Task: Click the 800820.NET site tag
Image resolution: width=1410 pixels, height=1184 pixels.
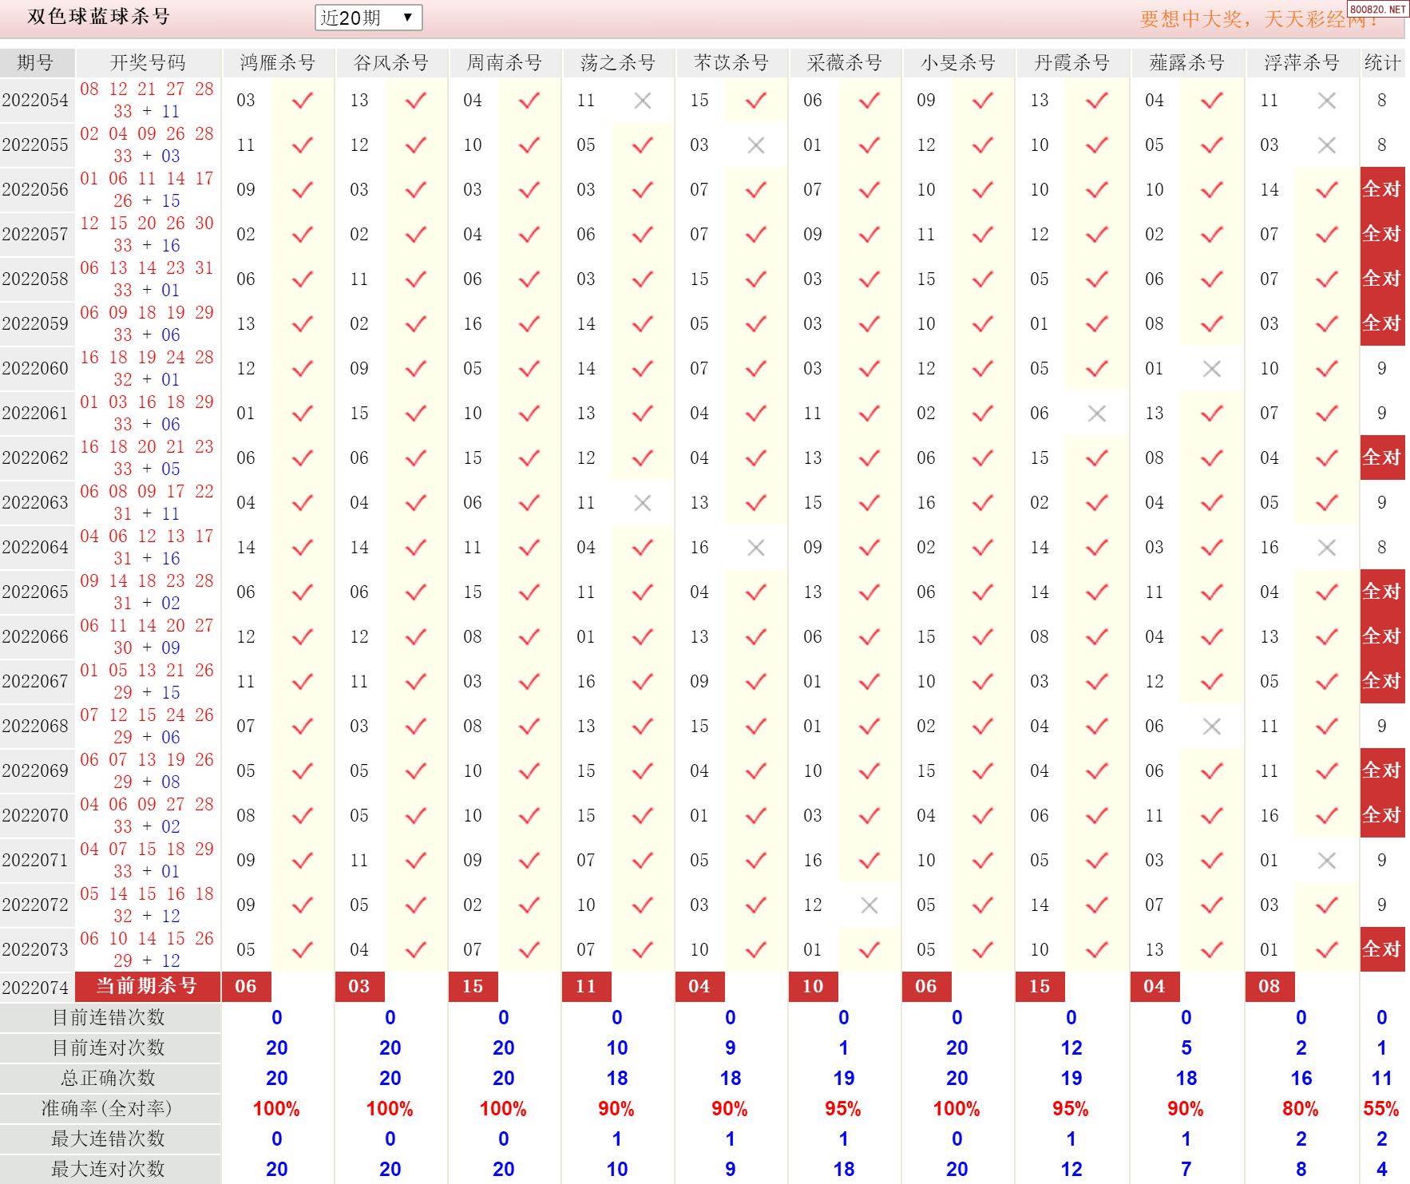Action: [1378, 9]
